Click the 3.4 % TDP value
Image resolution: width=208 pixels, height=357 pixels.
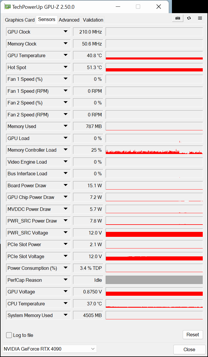coord(88,268)
